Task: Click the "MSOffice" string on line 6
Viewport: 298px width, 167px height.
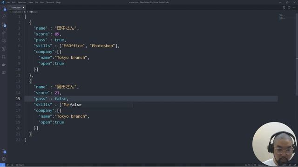Action: 73,46
